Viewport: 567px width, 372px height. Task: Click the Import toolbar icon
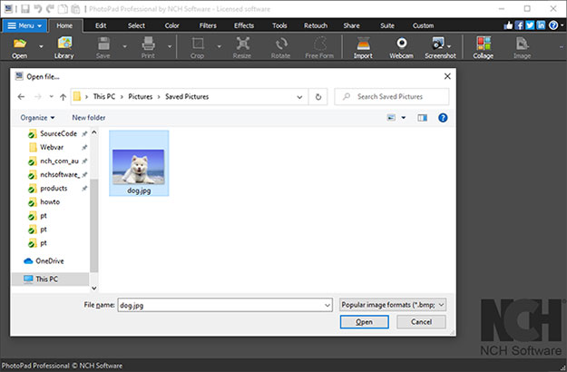363,47
